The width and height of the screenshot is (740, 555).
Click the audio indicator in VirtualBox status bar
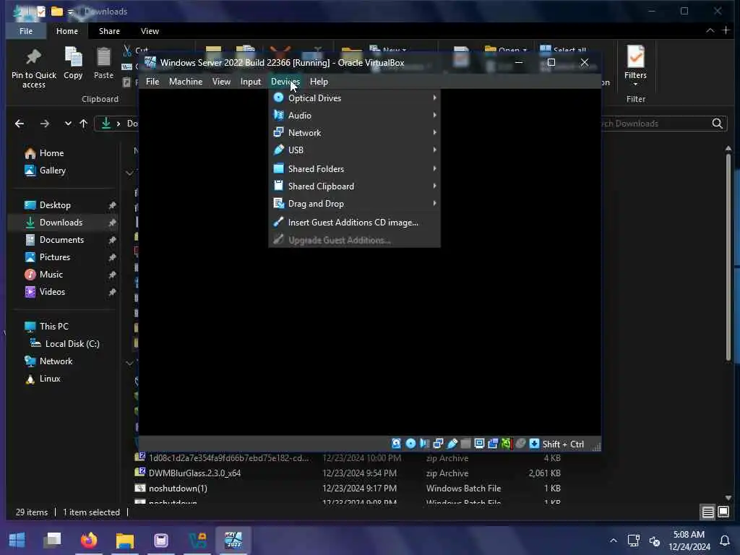point(424,444)
